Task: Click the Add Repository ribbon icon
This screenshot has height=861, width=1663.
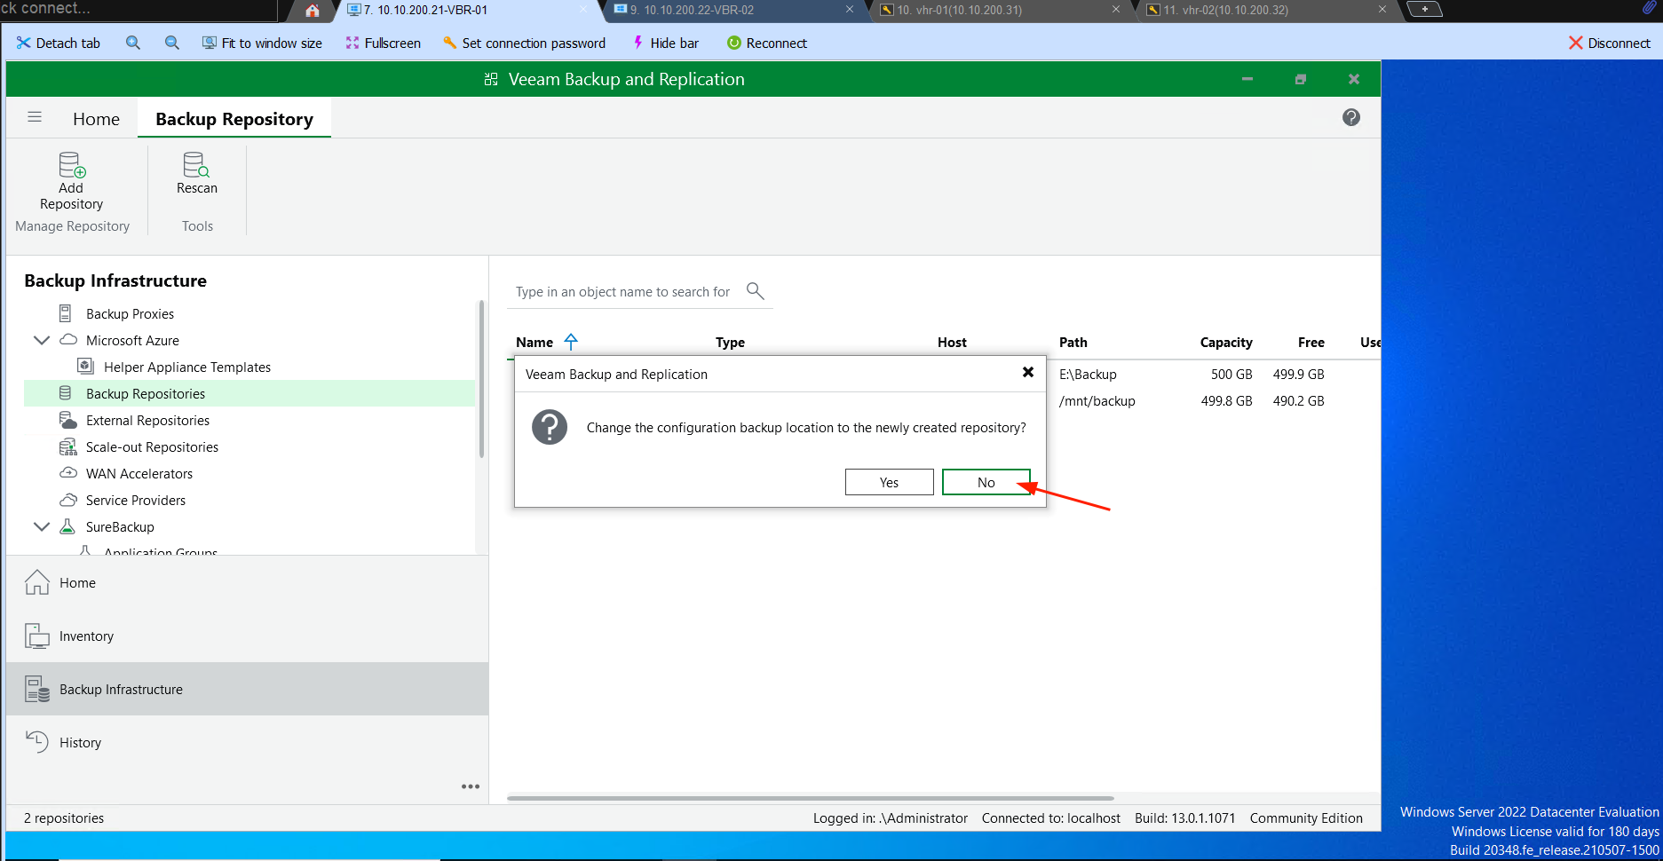Action: click(72, 165)
